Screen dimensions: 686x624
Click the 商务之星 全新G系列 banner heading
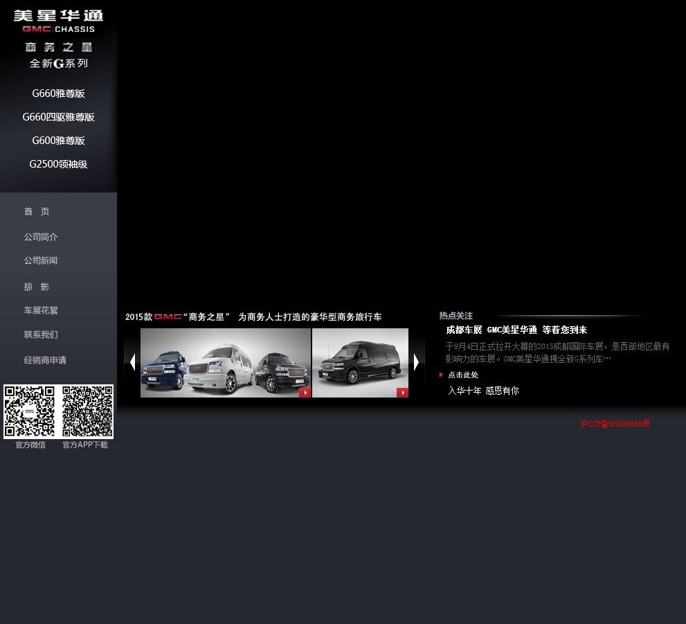point(59,55)
